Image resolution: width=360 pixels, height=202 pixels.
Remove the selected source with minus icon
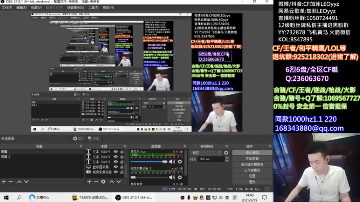(96, 182)
